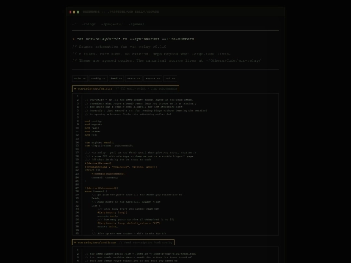Open the ~/ home nav link

coord(74,24)
